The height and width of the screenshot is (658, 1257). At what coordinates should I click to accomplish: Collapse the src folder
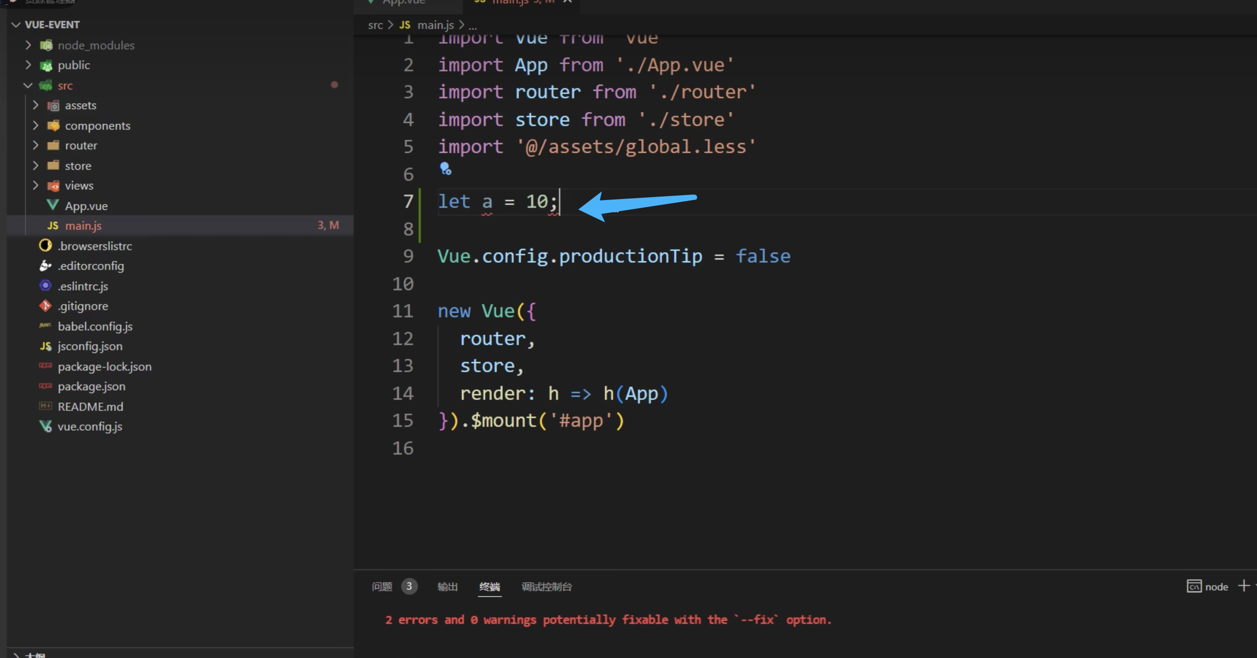28,85
